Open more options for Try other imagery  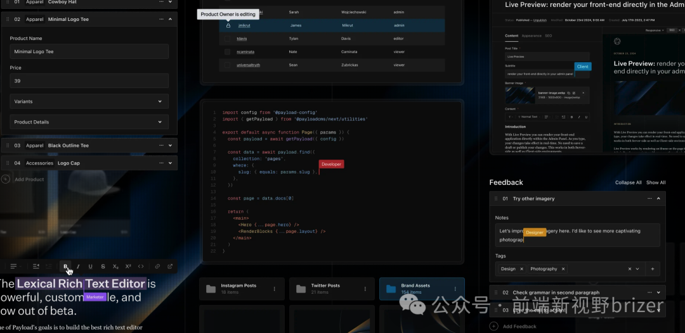point(649,198)
